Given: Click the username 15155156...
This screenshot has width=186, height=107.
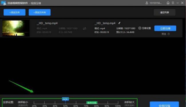Looking at the screenshot, I should (155, 3).
